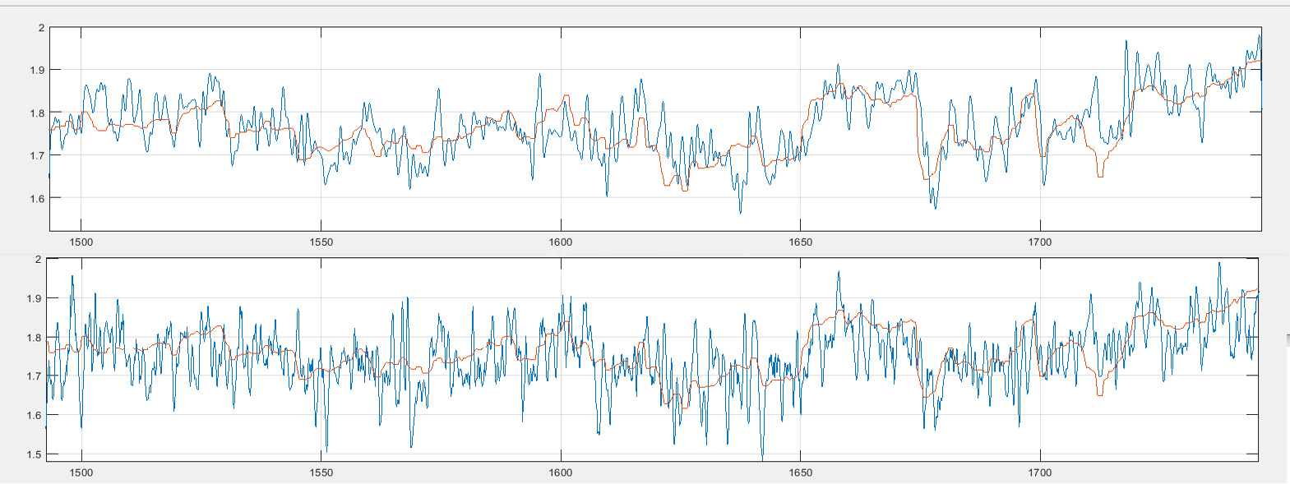Click the 1.5 y-axis label on bottom plot

35,454
